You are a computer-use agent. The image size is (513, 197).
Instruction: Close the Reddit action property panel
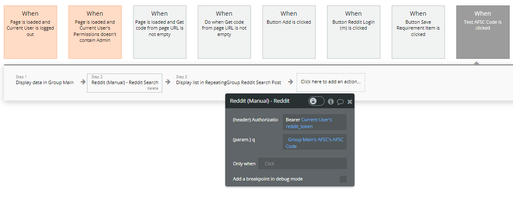point(350,101)
